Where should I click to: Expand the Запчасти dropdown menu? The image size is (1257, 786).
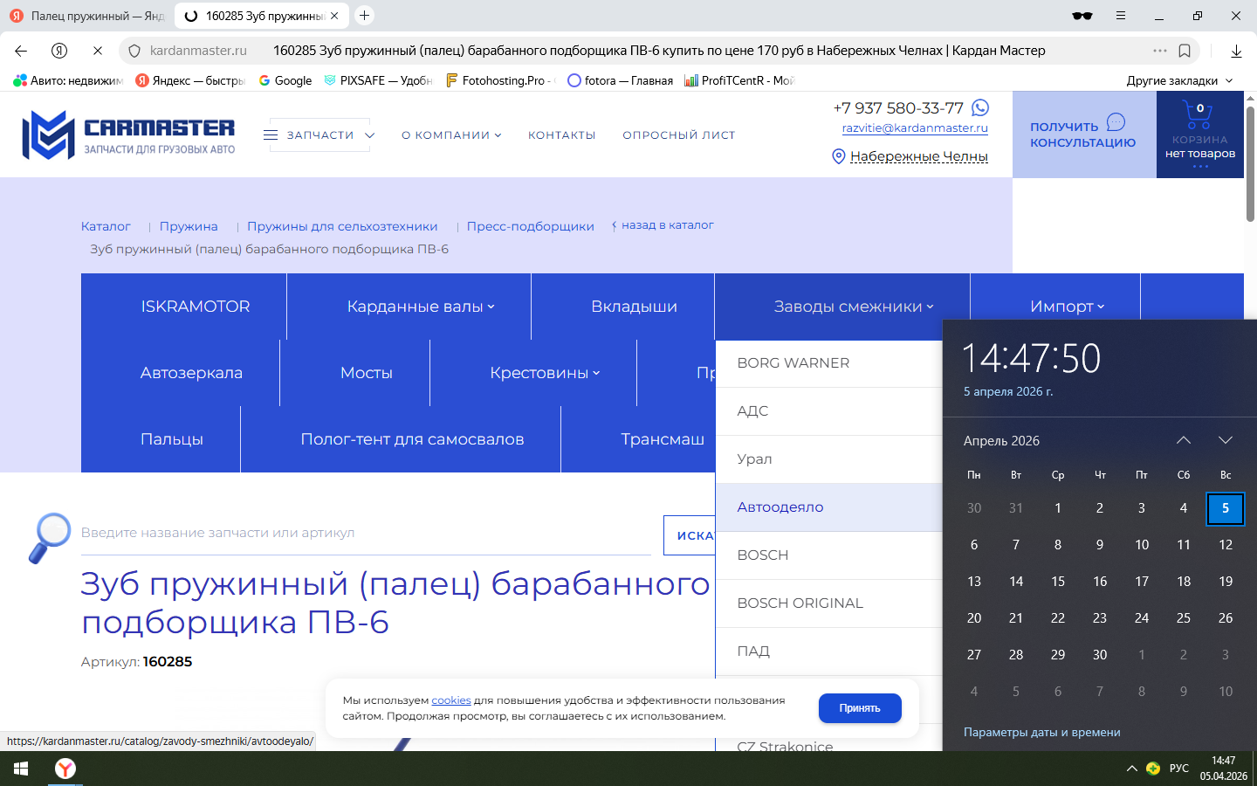click(320, 135)
